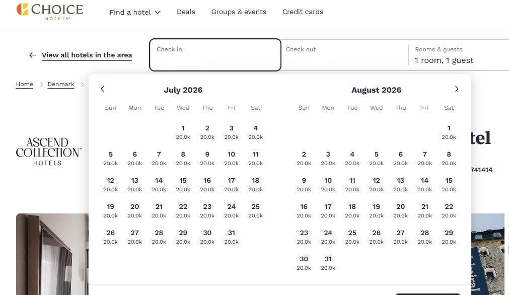The height and width of the screenshot is (295, 509).
Task: Select July 2, 2026
Action: (x=207, y=132)
